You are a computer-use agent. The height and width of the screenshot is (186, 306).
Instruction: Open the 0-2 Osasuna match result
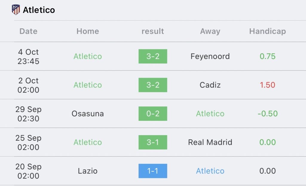tap(153, 114)
